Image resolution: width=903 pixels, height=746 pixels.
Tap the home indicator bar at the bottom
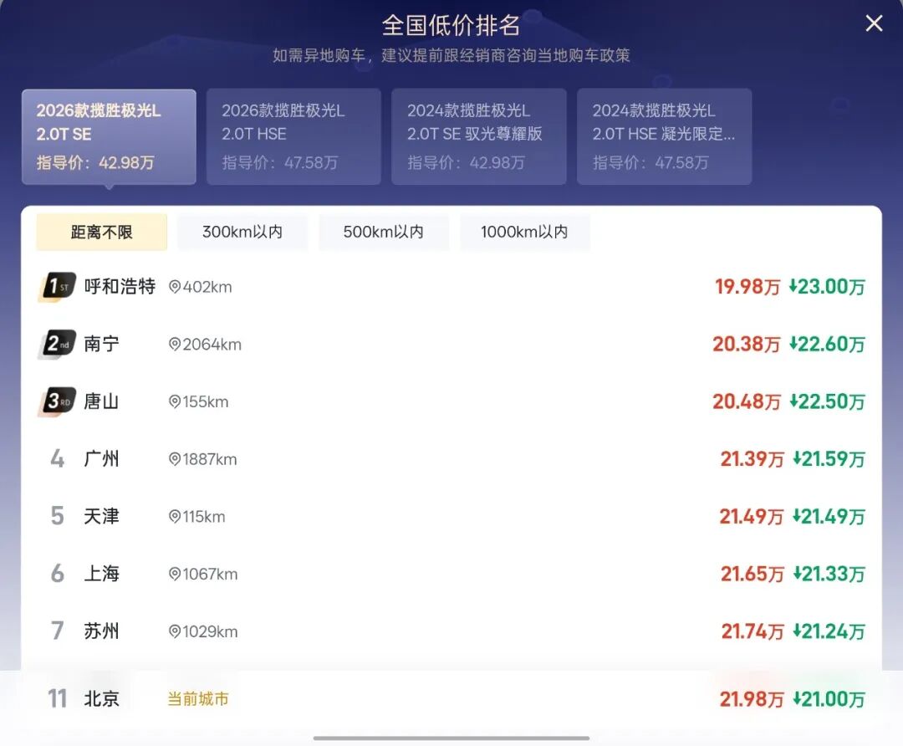pos(451,738)
